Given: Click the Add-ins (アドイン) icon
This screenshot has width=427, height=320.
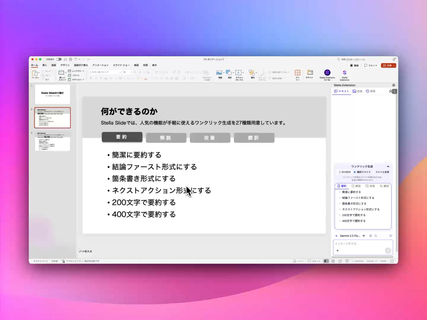Looking at the screenshot, I should [297, 73].
